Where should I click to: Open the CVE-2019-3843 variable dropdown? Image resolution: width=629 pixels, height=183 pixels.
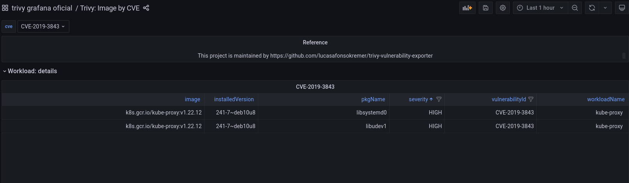click(x=43, y=26)
